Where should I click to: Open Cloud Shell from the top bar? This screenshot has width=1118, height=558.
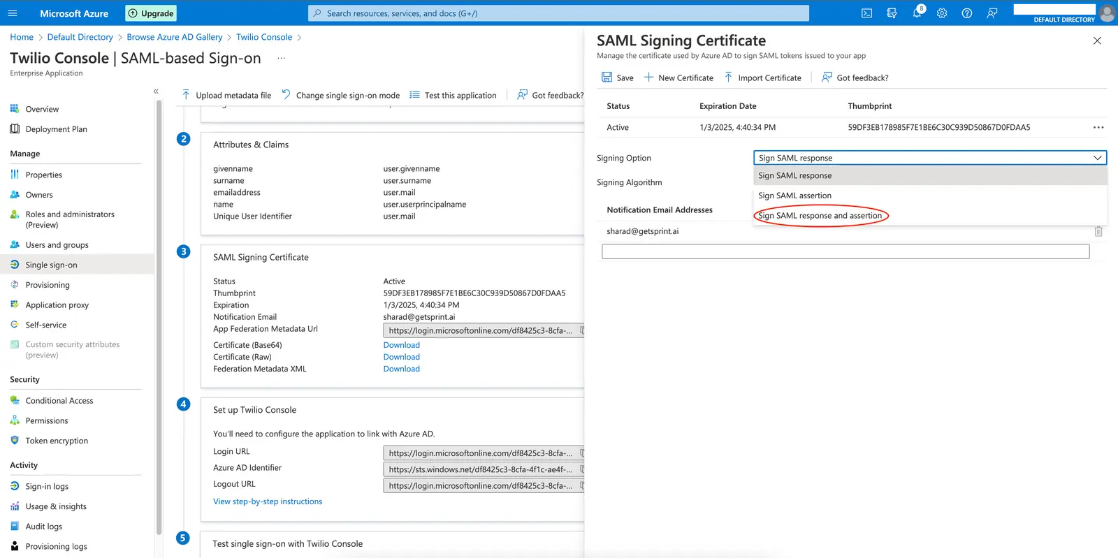click(x=866, y=13)
